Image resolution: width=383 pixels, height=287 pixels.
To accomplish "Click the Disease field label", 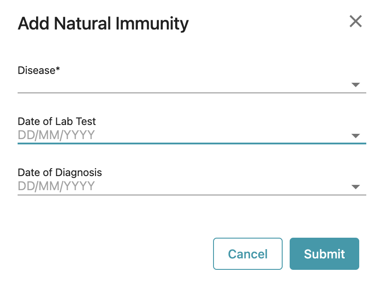I will [39, 70].
